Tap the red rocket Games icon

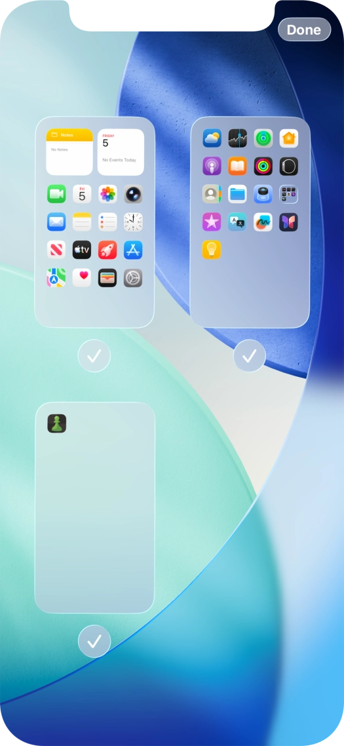click(107, 250)
